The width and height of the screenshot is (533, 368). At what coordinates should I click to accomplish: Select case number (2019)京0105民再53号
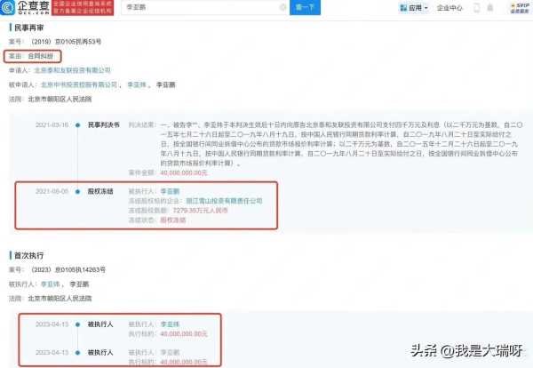pos(66,42)
